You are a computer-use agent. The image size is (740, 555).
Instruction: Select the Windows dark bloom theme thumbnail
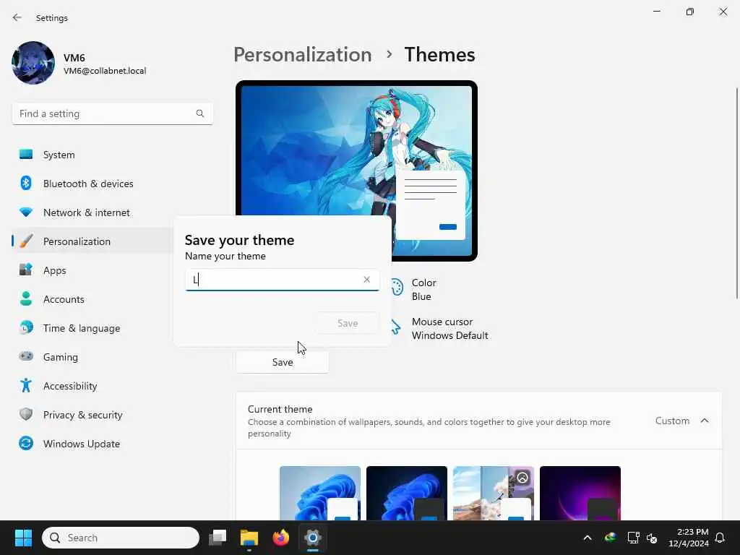[x=407, y=493]
